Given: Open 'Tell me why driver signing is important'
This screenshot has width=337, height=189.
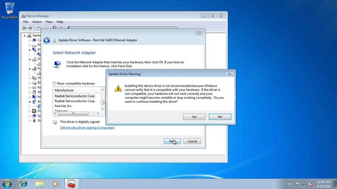Looking at the screenshot, I should (87, 128).
